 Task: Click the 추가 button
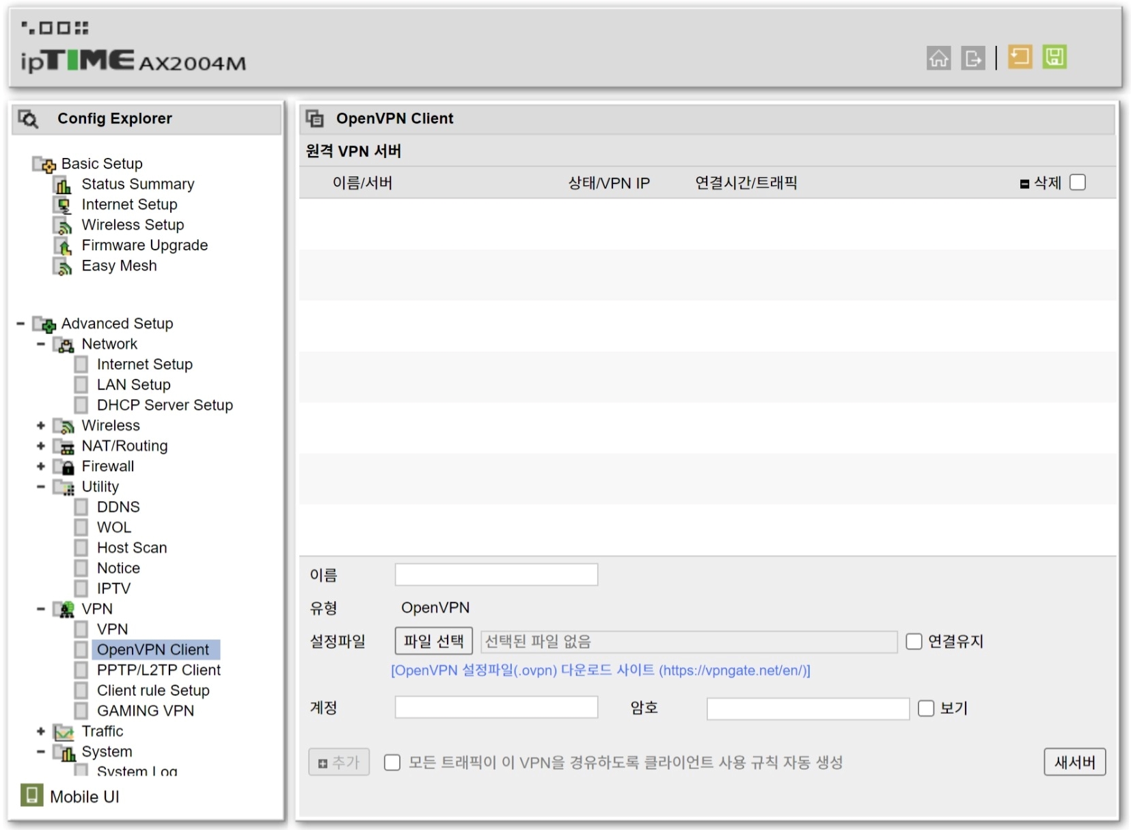point(339,762)
